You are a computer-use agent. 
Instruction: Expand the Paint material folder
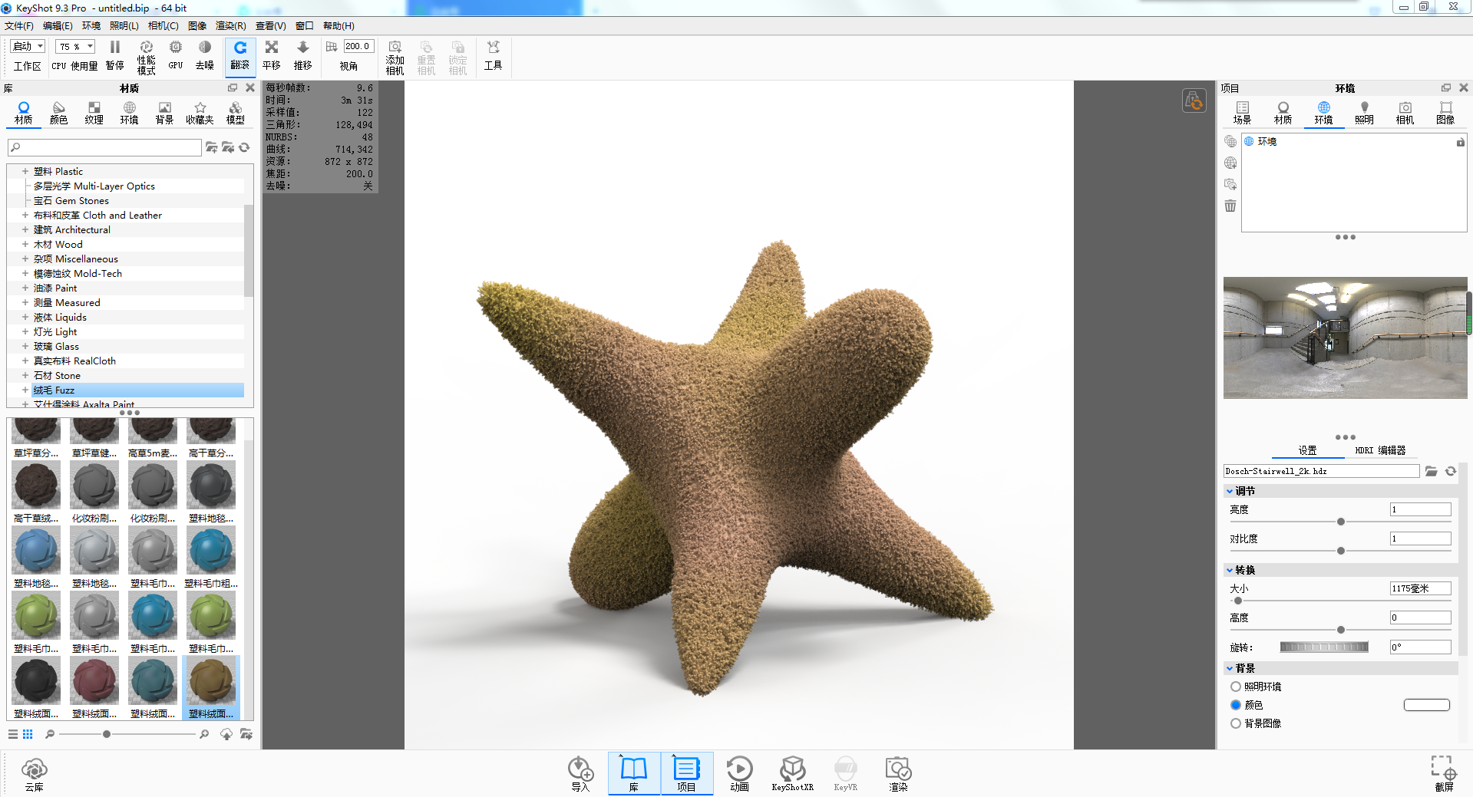pyautogui.click(x=25, y=288)
